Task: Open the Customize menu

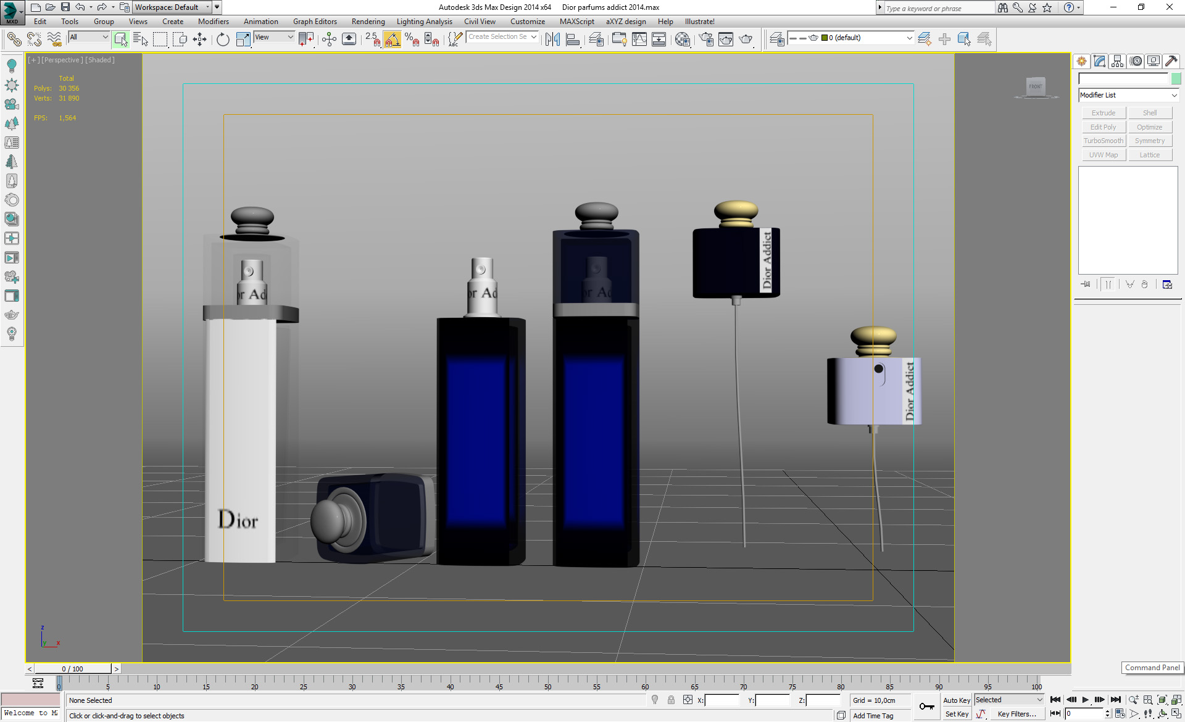Action: pyautogui.click(x=527, y=22)
